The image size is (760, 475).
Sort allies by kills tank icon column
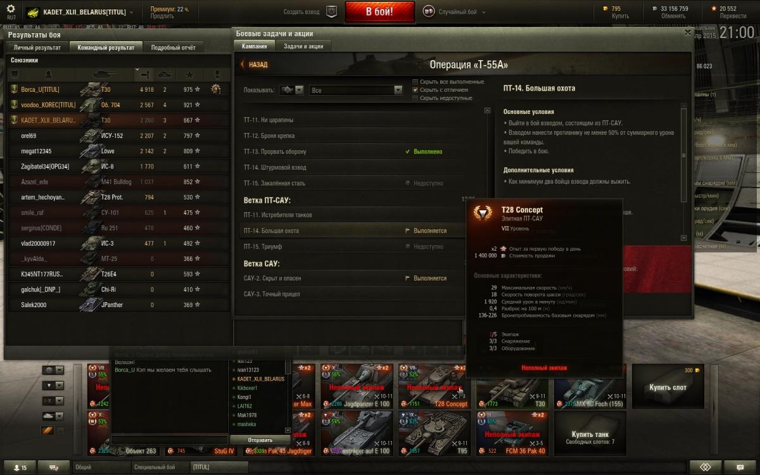[165, 74]
